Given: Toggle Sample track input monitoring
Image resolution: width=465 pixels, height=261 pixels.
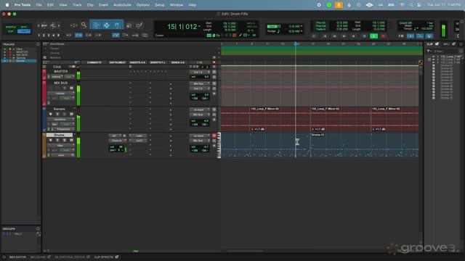Looking at the screenshot, I should [x=57, y=115].
